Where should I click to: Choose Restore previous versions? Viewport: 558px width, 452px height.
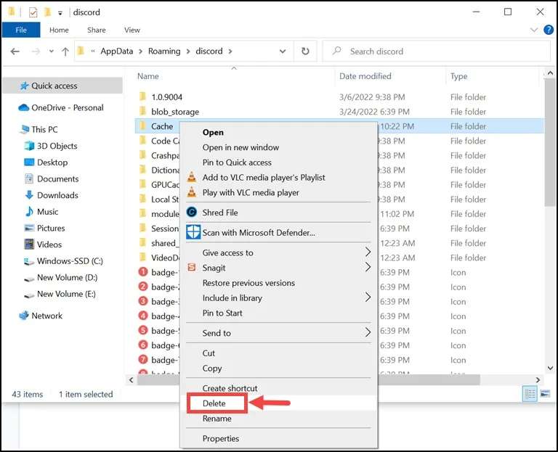coord(279,283)
